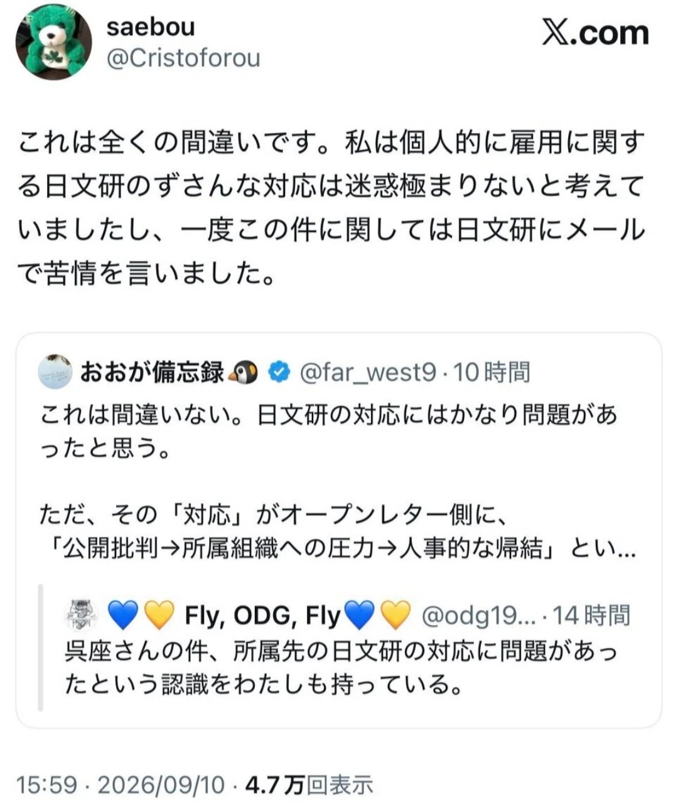Click the X.com logo
This screenshot has width=678, height=805.
[x=595, y=33]
